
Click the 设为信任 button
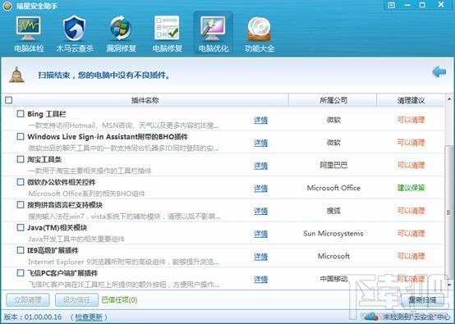[77, 300]
